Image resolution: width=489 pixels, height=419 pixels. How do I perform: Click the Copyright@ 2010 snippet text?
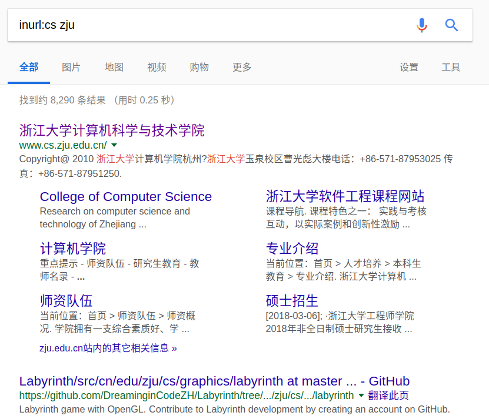coord(56,159)
